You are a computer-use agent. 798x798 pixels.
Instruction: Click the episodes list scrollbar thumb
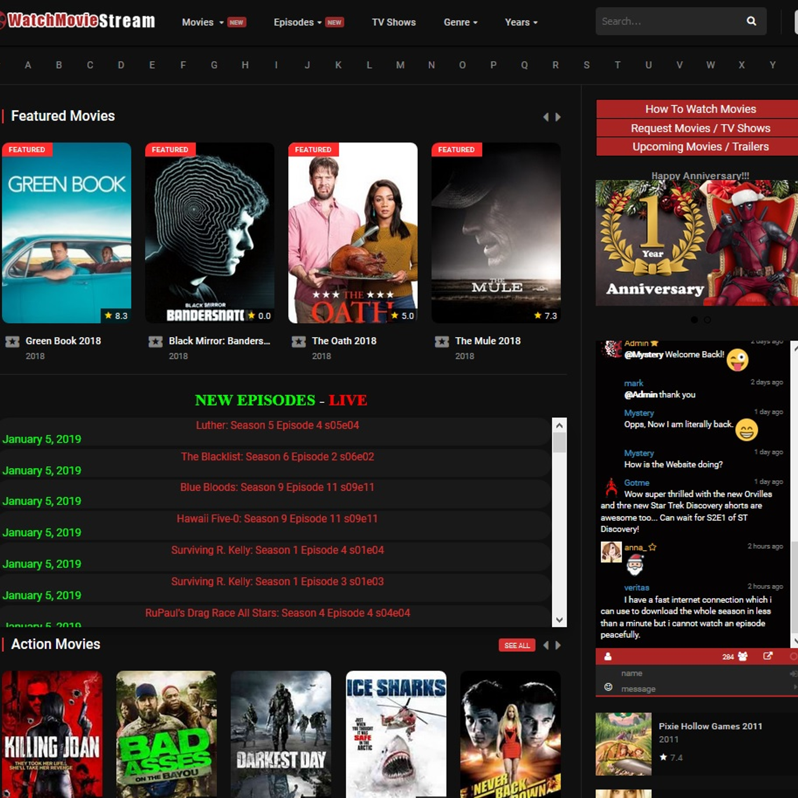click(x=559, y=442)
